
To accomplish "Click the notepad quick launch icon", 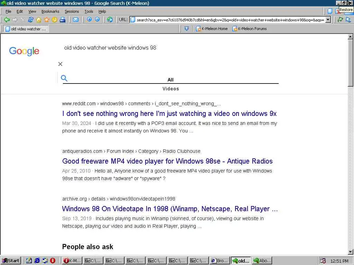I will coord(29,261).
